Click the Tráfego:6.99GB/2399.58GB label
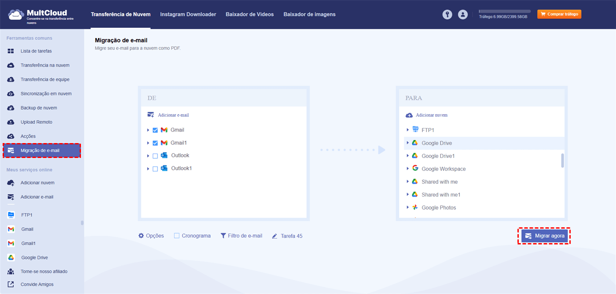The width and height of the screenshot is (616, 294). [503, 17]
